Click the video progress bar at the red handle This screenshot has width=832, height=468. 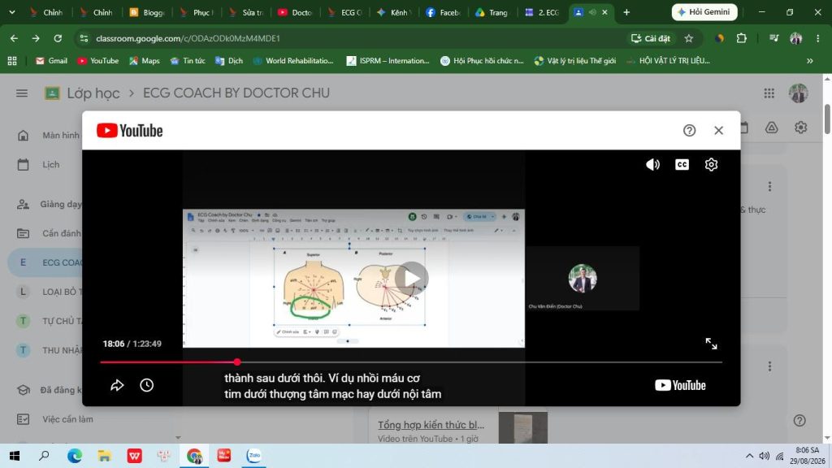point(237,362)
